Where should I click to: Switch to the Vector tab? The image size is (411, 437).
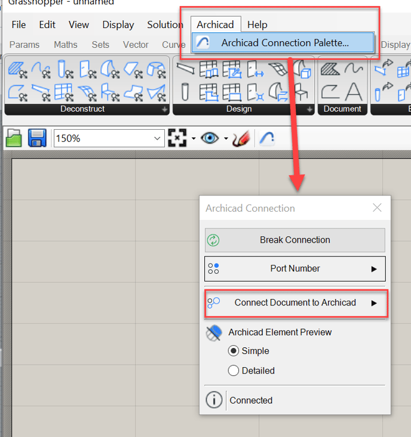click(136, 45)
